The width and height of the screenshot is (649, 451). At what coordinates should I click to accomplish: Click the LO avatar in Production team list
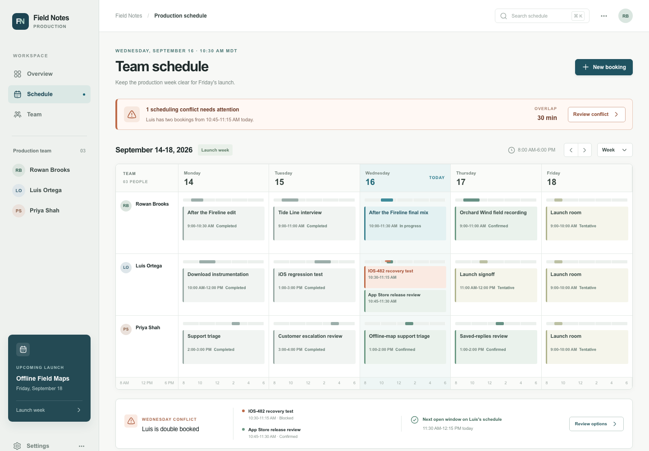click(18, 190)
